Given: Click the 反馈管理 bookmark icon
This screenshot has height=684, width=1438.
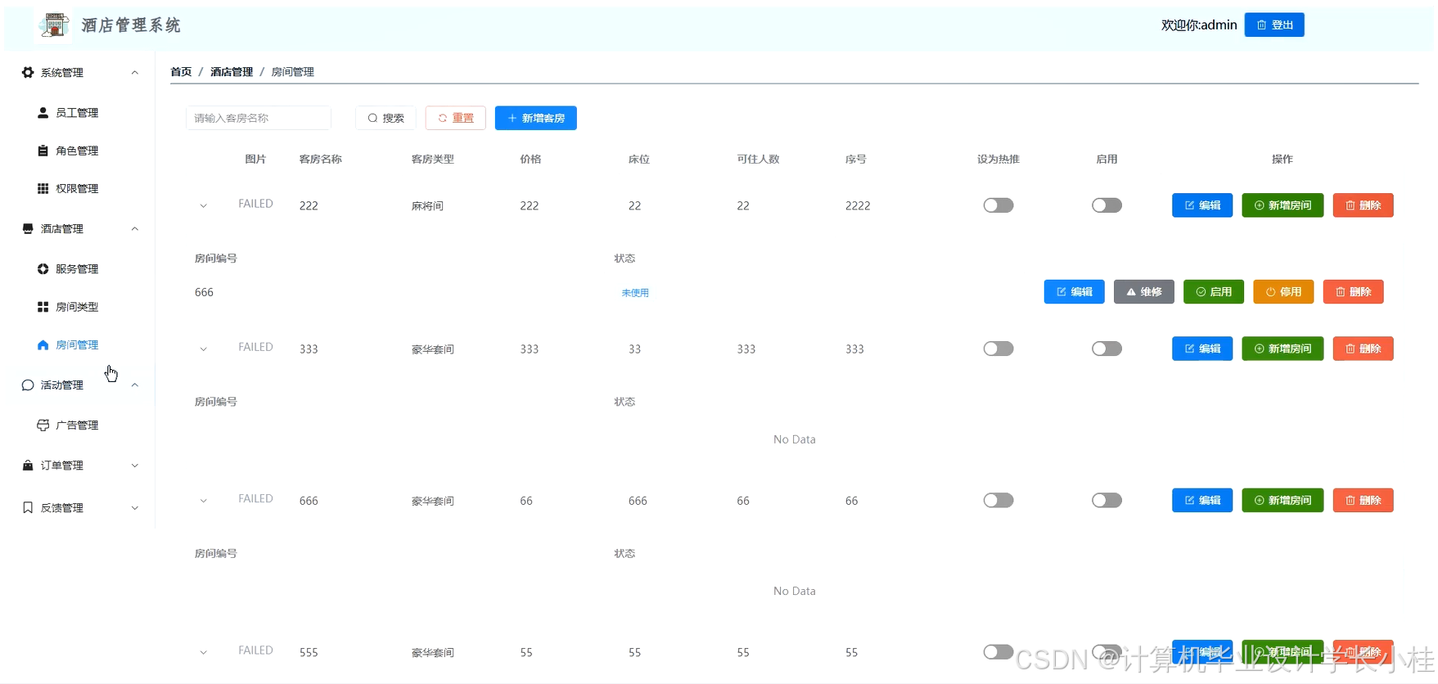Looking at the screenshot, I should point(28,508).
